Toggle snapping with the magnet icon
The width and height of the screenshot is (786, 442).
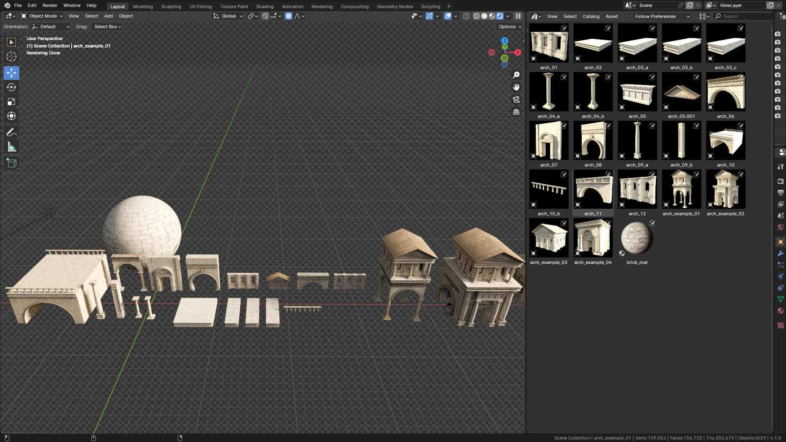pos(265,16)
